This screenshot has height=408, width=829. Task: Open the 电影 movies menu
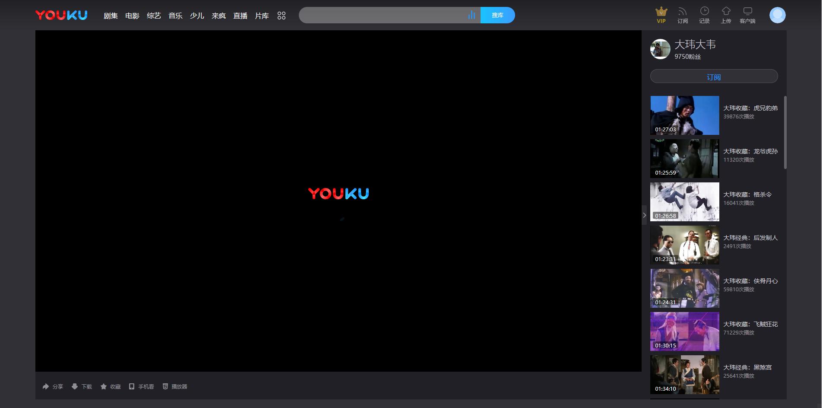click(x=132, y=15)
